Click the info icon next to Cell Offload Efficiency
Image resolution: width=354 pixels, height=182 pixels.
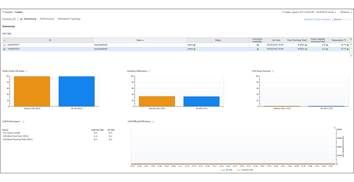pos(153,122)
